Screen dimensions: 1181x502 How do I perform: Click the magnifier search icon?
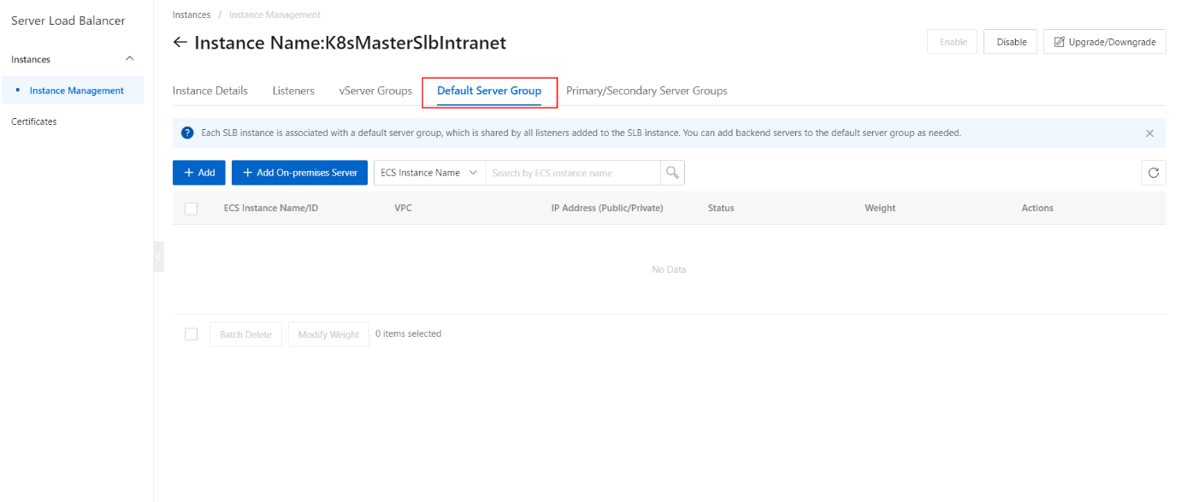pyautogui.click(x=672, y=173)
